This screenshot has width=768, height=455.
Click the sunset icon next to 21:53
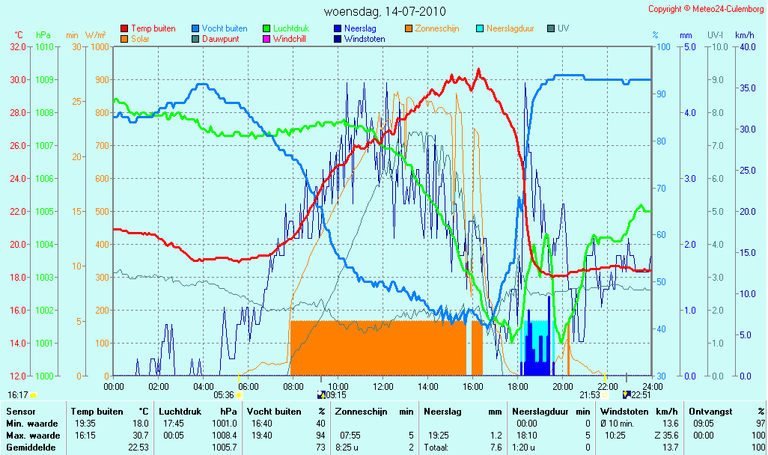tap(605, 395)
